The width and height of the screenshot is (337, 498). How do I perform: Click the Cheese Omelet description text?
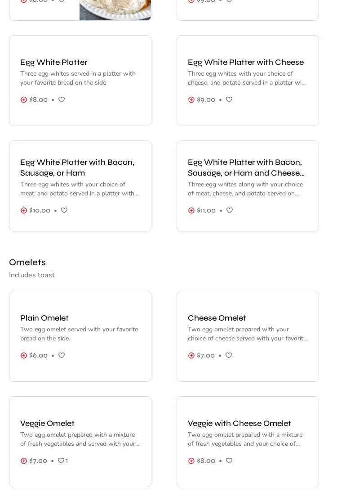click(x=247, y=334)
